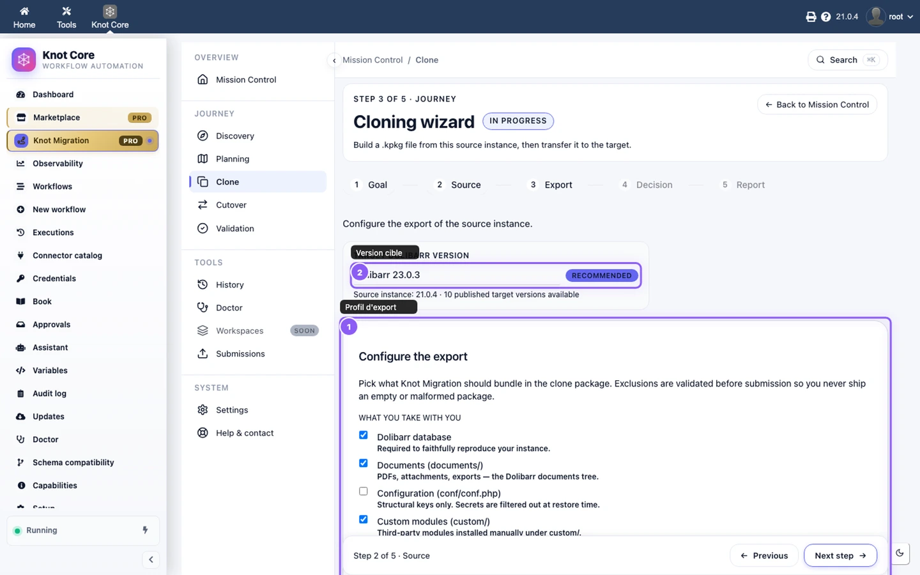Click the Mission Control breadcrumb link

click(x=372, y=60)
